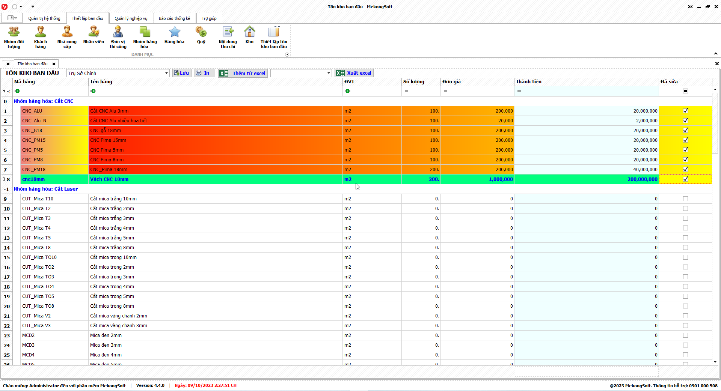Open the empty dropdown before Xuất excel
This screenshot has height=391, width=721.
[329, 73]
